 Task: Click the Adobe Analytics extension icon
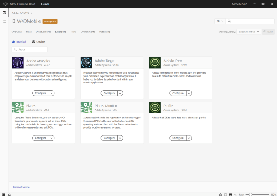pyautogui.click(x=18, y=63)
